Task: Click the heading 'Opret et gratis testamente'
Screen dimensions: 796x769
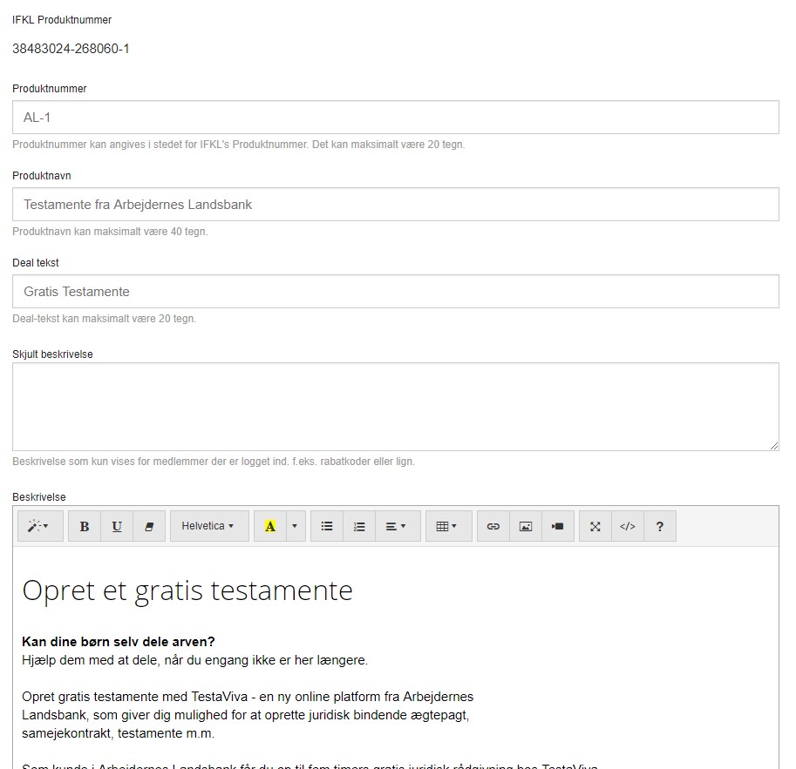Action: 187,590
